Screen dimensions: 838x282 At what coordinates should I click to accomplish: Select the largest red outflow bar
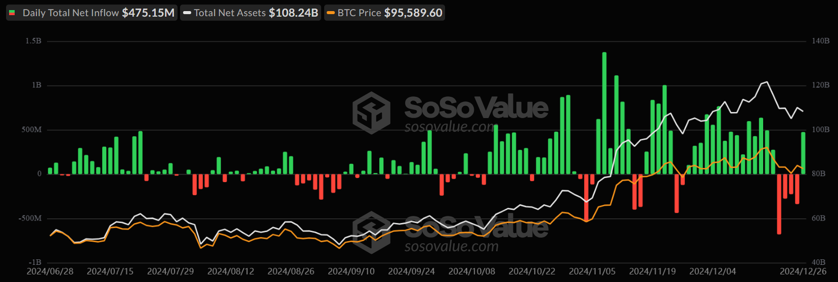pos(779,204)
